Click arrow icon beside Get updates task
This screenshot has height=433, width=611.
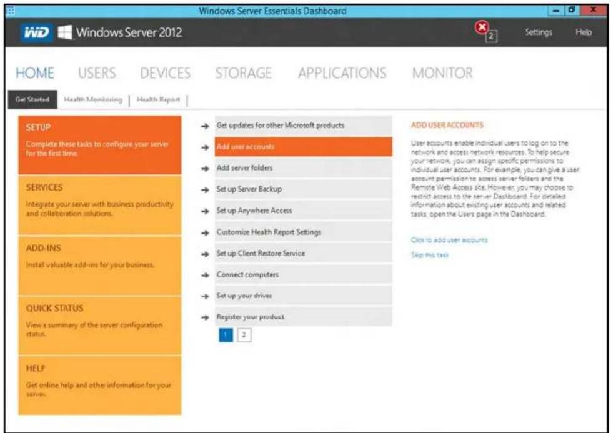click(x=205, y=126)
